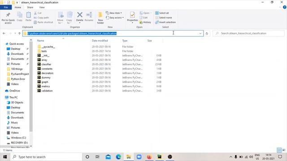Open the Copy to menu
The height and width of the screenshot is (161, 287).
click(69, 18)
